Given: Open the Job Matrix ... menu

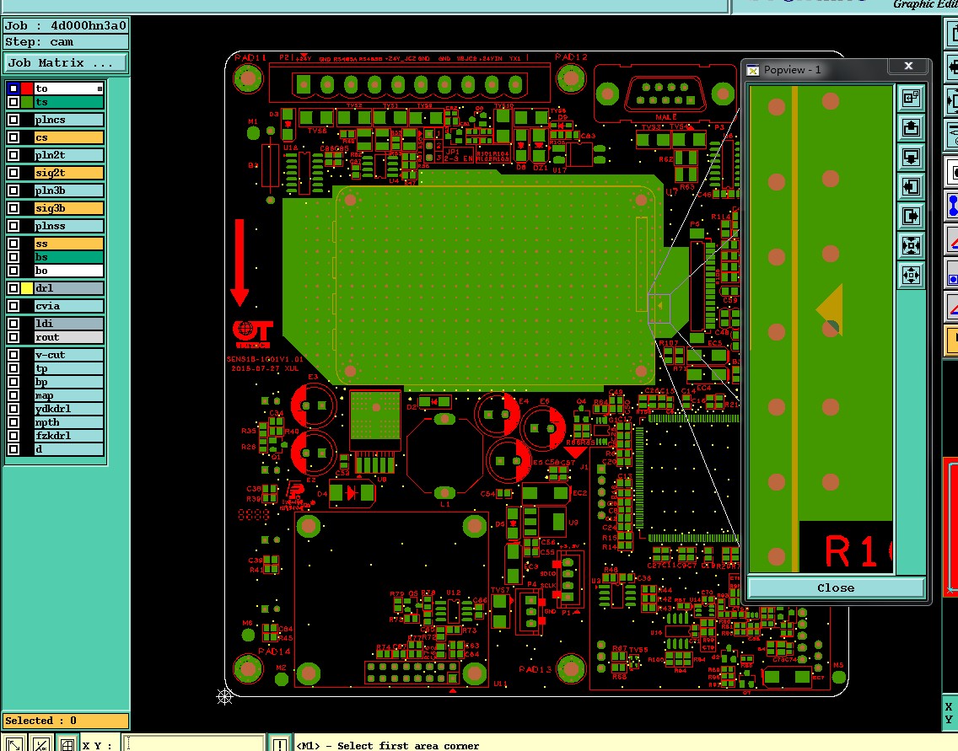Looking at the screenshot, I should pos(66,63).
